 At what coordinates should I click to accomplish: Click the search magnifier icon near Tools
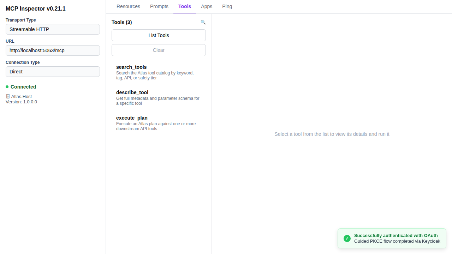[203, 22]
